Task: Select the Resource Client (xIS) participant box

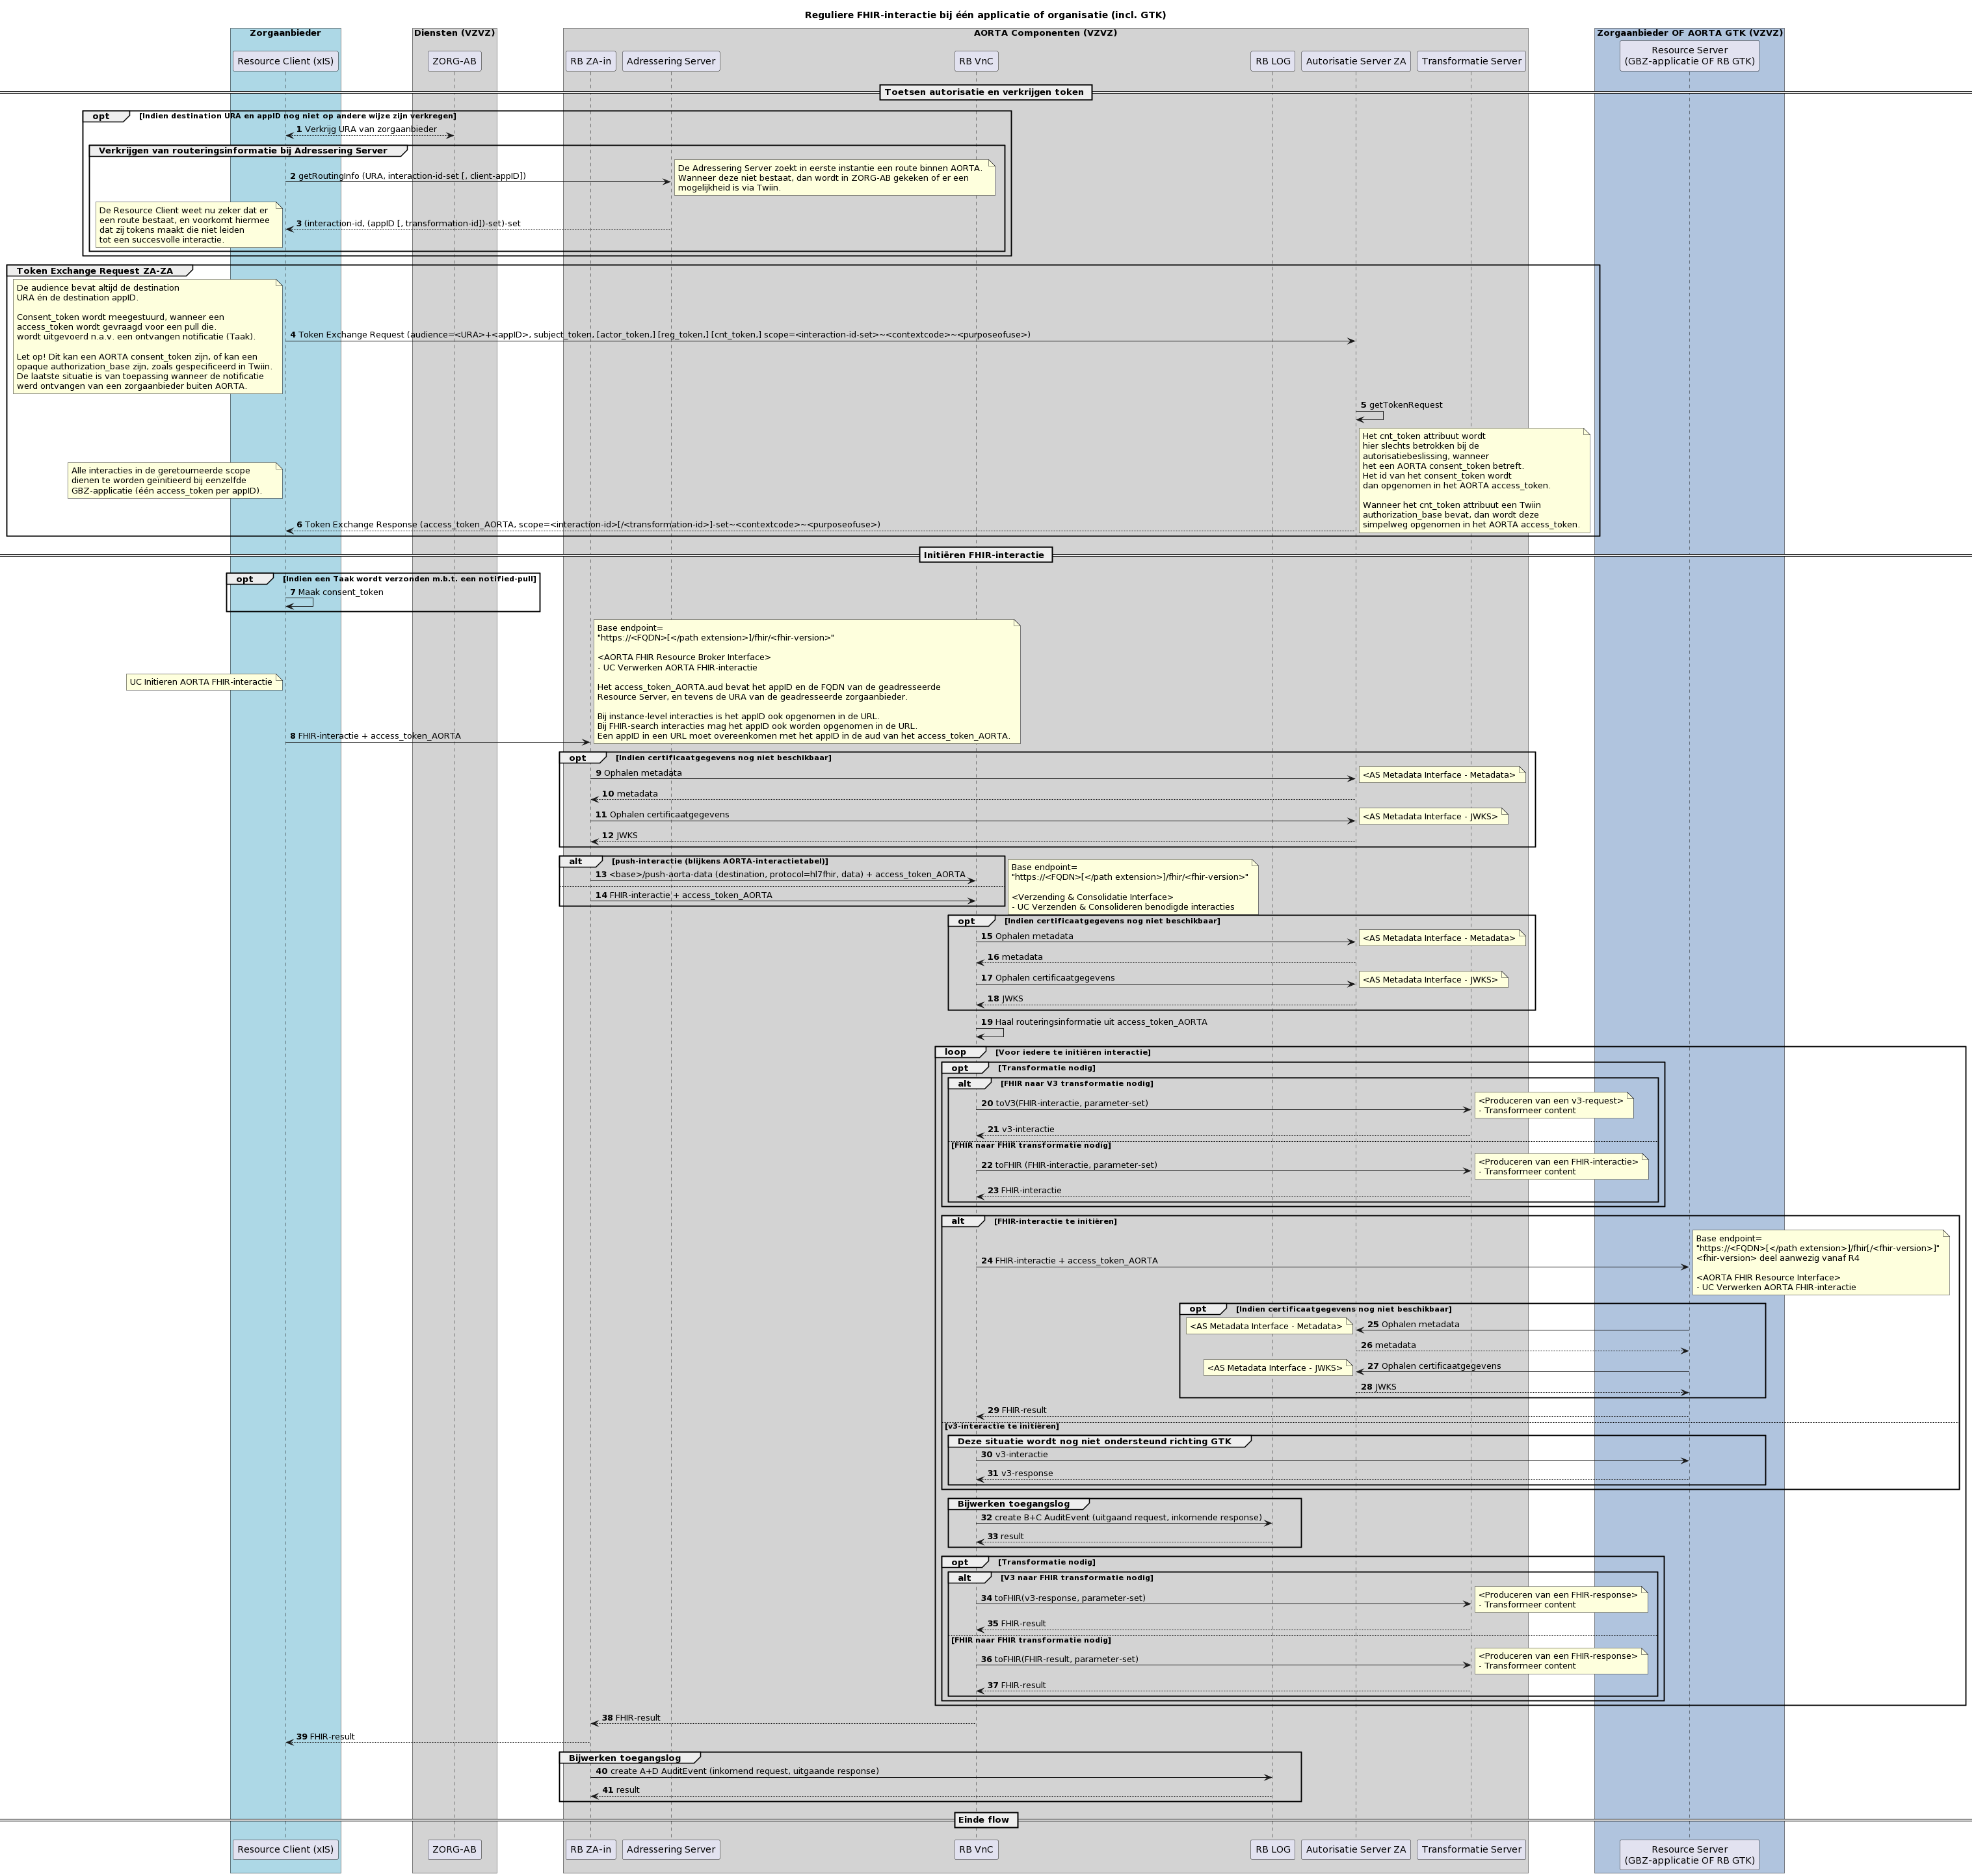Action: tap(286, 61)
